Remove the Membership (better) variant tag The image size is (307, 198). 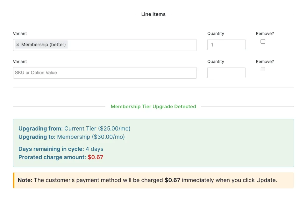[x=18, y=45]
